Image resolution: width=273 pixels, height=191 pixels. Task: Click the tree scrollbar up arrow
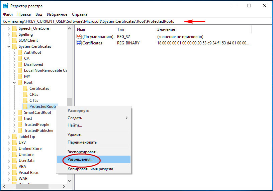point(69,28)
